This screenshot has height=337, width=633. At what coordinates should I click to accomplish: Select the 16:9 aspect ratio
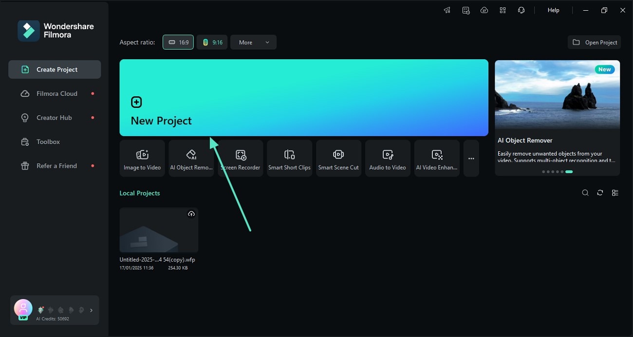pos(178,42)
